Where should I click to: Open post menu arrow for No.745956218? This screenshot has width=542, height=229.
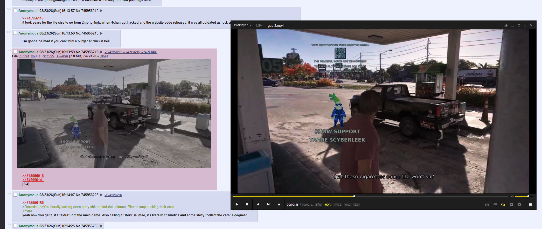101,52
